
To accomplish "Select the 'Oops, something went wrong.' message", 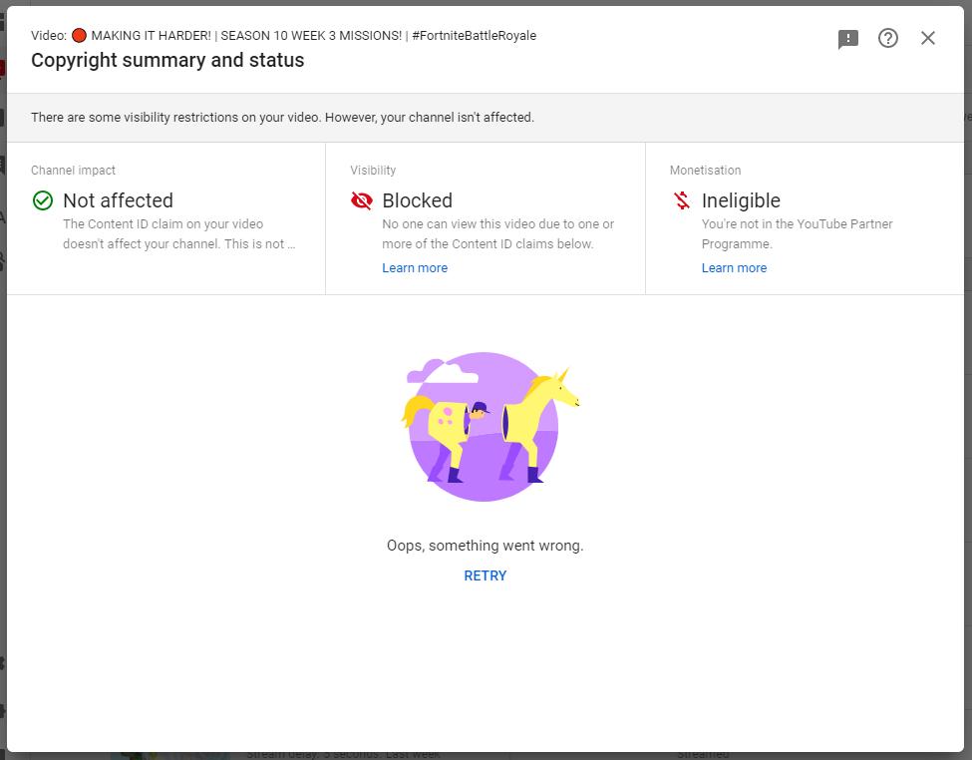I will click(486, 546).
